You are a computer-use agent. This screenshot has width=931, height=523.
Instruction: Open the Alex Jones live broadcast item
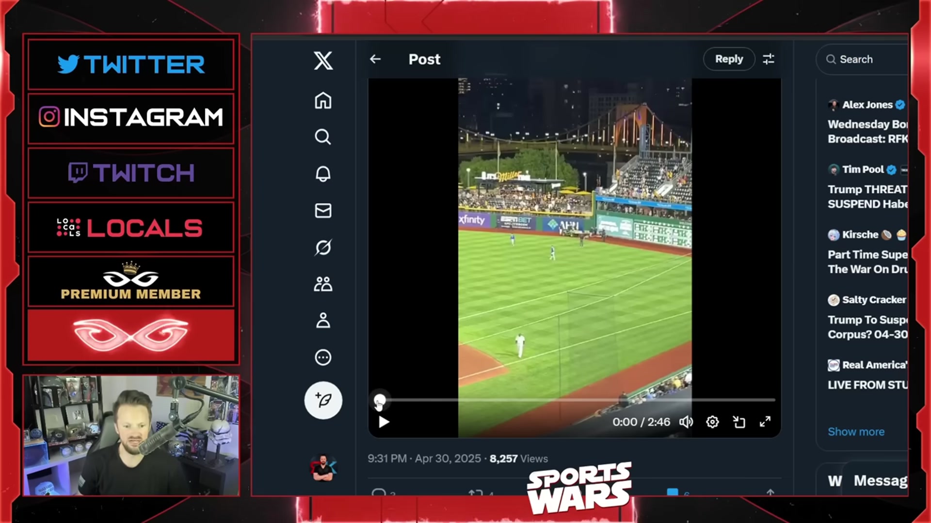(867, 122)
